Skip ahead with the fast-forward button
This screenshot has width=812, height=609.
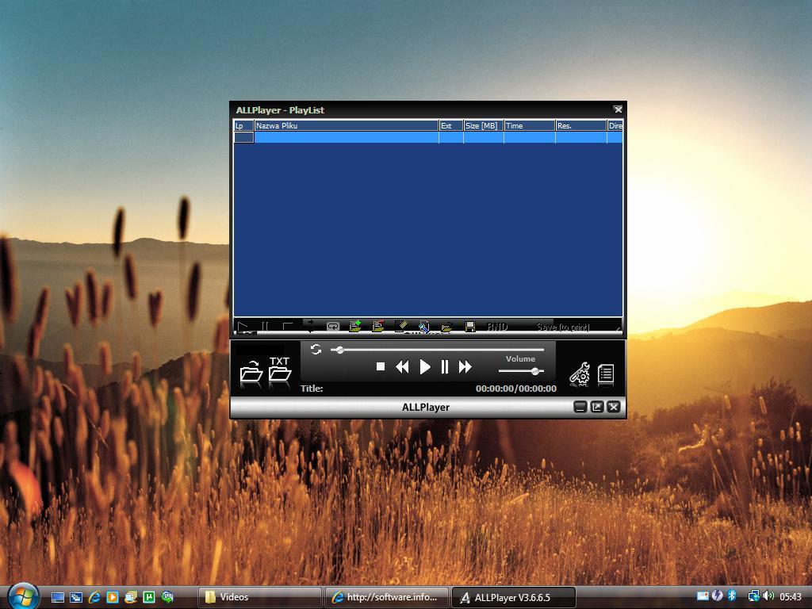(x=465, y=366)
